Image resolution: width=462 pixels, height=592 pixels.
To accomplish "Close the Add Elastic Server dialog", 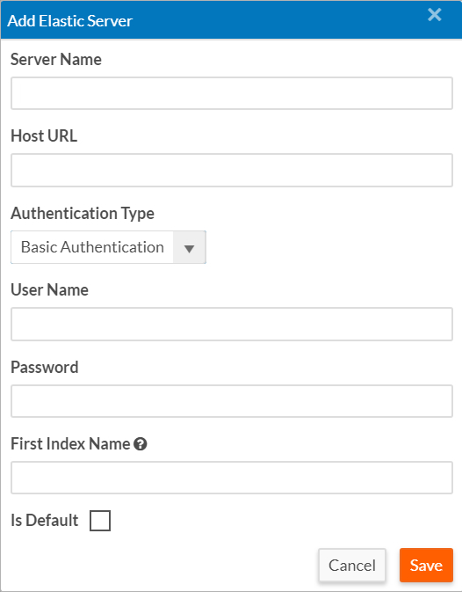I will 435,15.
